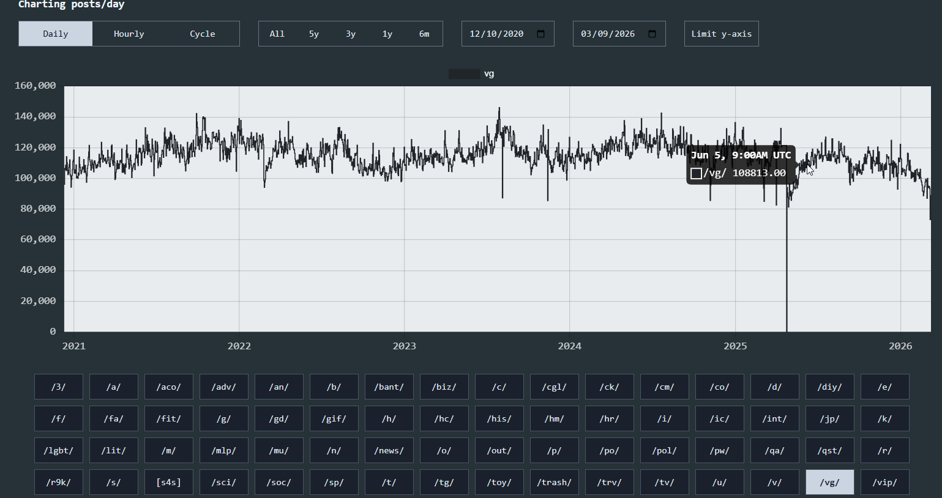Screen dimensions: 942x498
Task: Click the /diy/ board button
Action: tap(830, 387)
